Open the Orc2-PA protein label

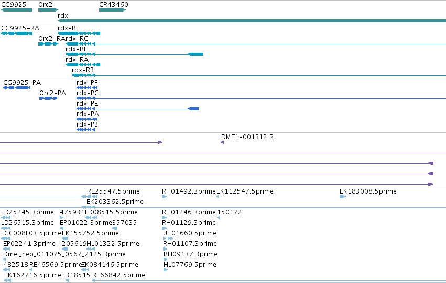(x=52, y=93)
